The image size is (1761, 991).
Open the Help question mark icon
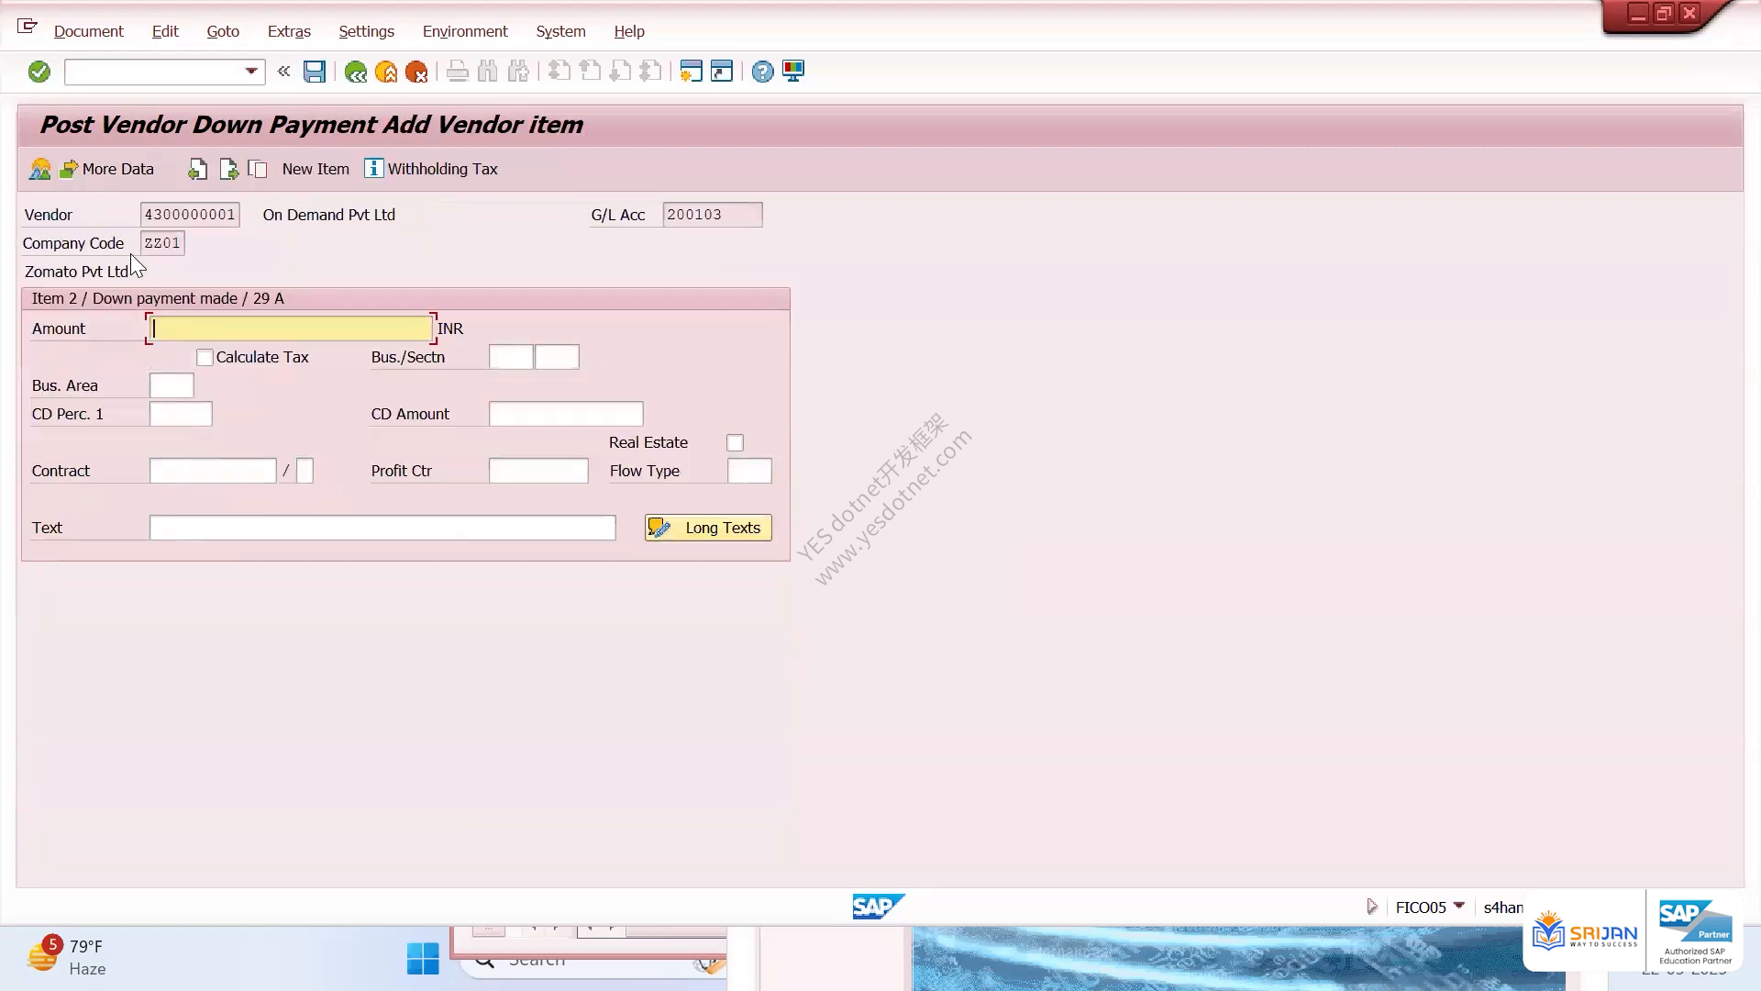pyautogui.click(x=762, y=72)
